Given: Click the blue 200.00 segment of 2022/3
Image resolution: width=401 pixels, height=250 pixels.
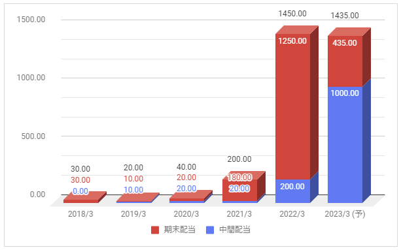Looking at the screenshot, I should (293, 191).
